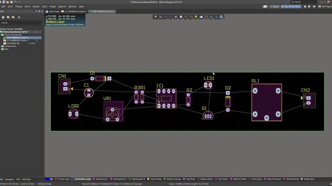Image resolution: width=332 pixels, height=186 pixels.
Task: Click the Drill Guide layer color swatch
Action: point(250,179)
